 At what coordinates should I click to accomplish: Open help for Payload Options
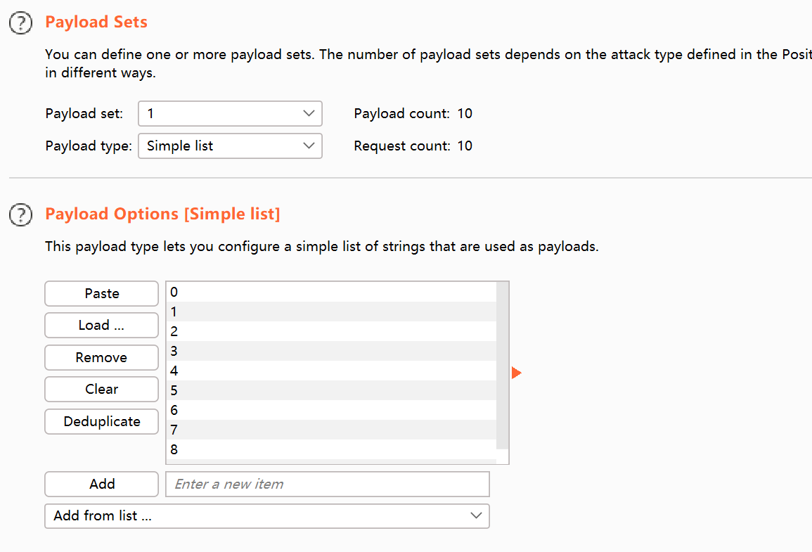[21, 214]
